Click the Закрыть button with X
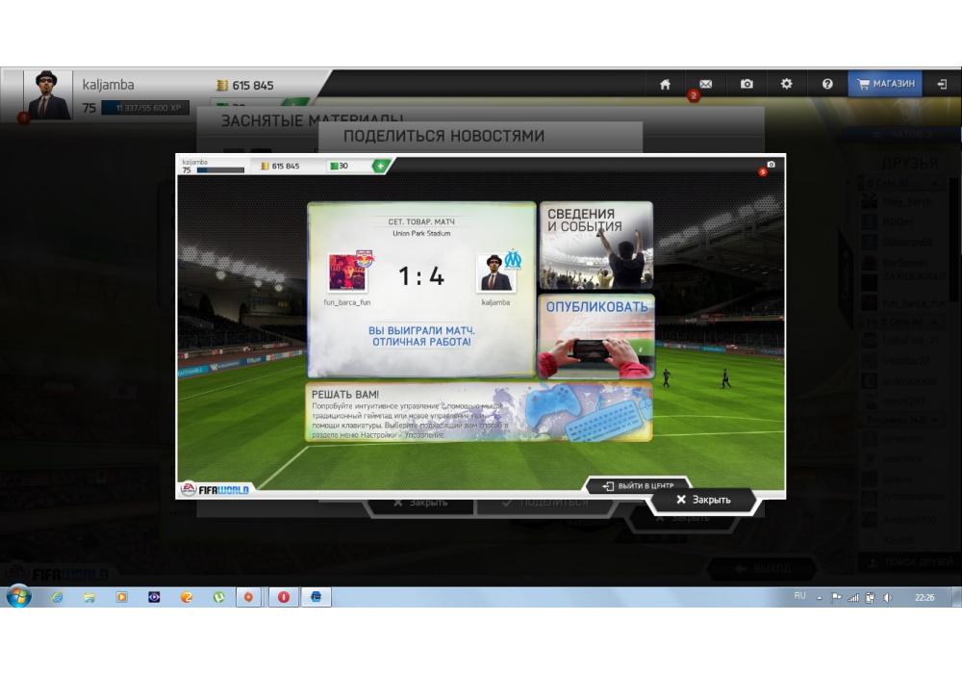The image size is (962, 674). pyautogui.click(x=703, y=500)
